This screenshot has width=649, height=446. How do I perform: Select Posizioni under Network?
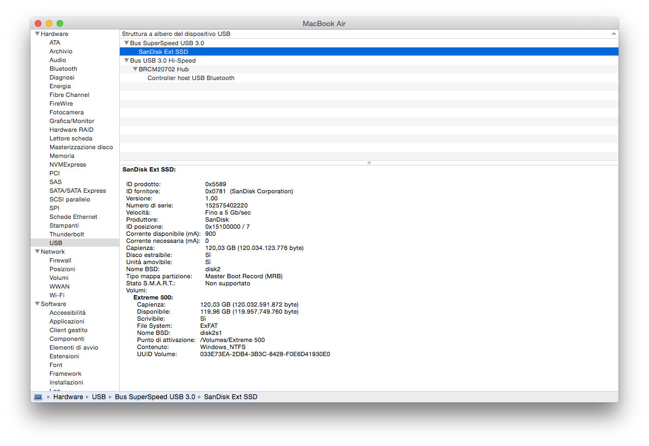[62, 269]
